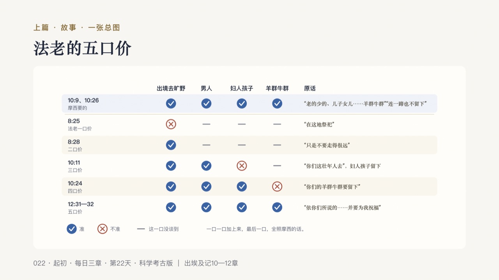The width and height of the screenshot is (499, 280).
Task: Click the 出境去旷野 column header
Action: click(x=171, y=89)
